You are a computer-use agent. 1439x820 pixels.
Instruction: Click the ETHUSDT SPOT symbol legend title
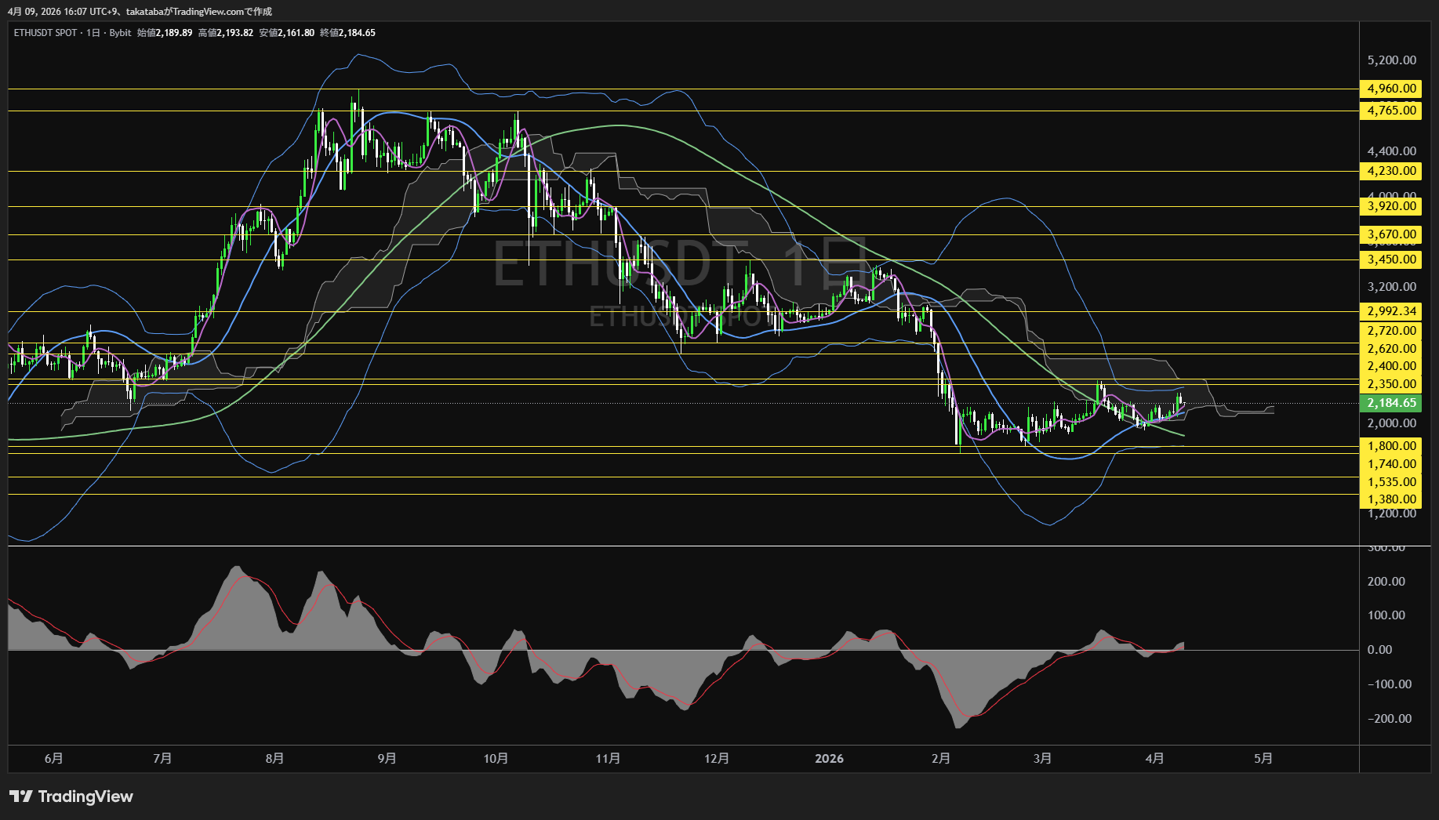click(45, 33)
